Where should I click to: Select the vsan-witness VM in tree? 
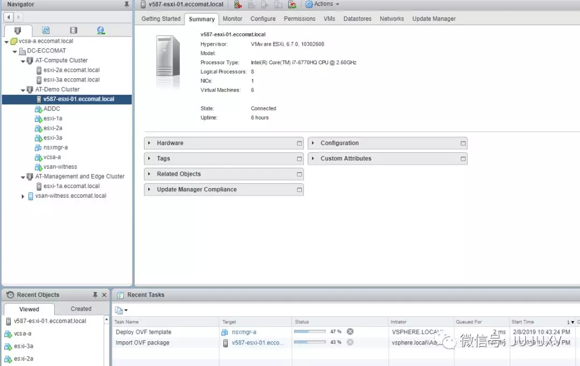pos(60,167)
